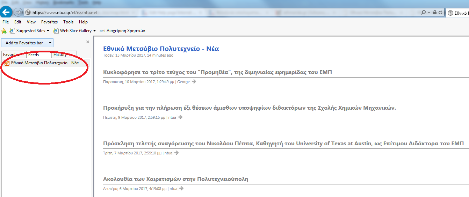Click the Suggested Sites IE icon
This screenshot has width=469, height=197.
(12, 31)
